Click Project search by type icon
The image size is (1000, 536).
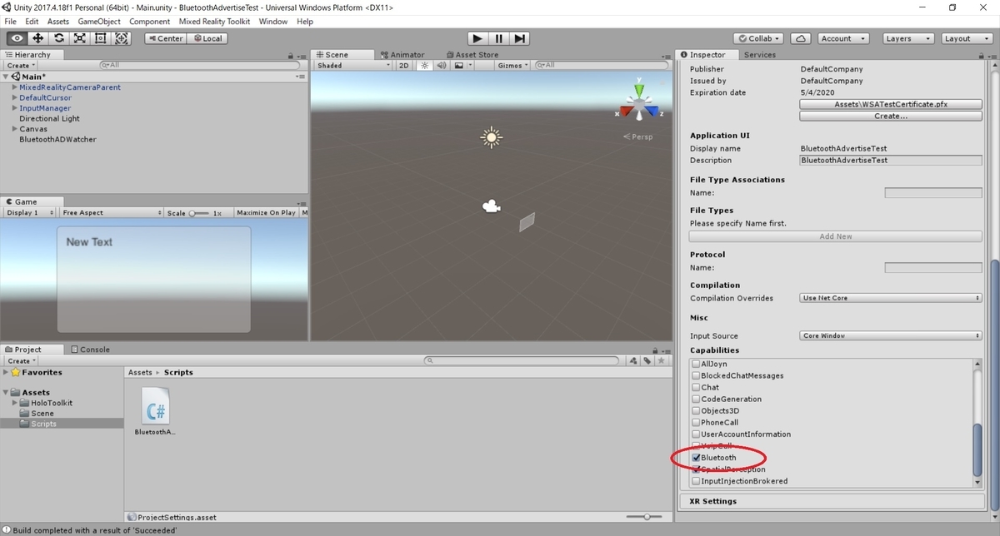coord(634,361)
